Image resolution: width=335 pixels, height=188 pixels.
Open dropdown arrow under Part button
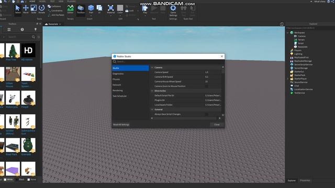tap(91, 16)
